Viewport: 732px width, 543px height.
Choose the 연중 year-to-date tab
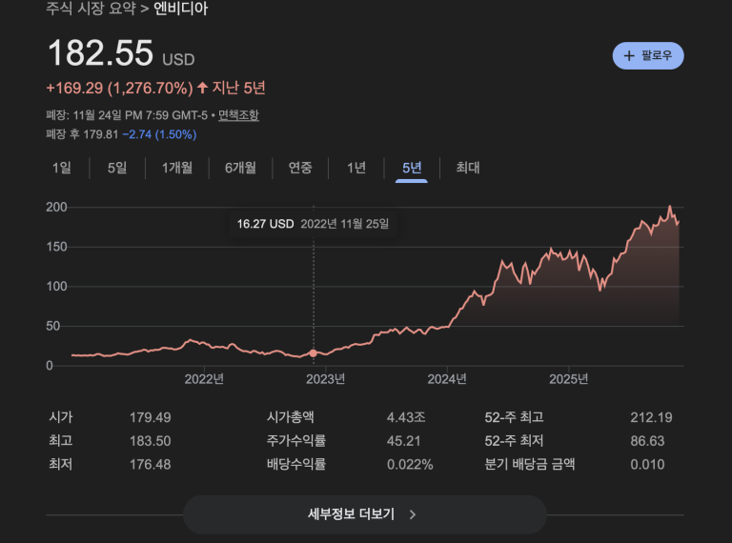(300, 168)
